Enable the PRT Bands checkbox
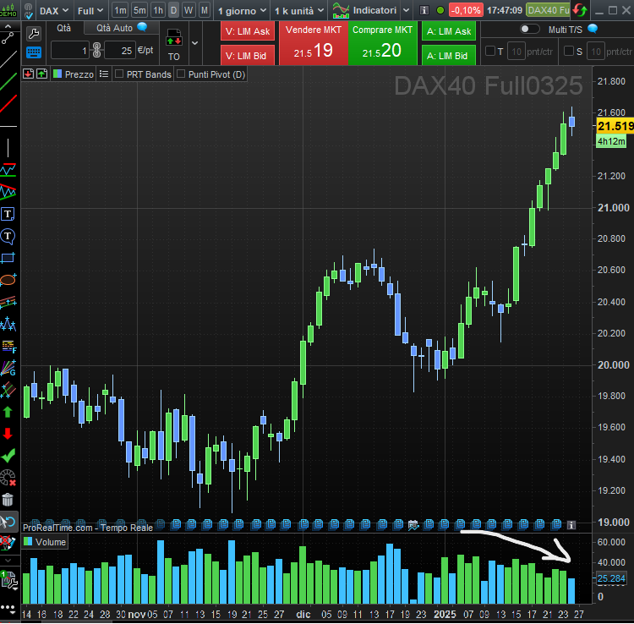Image resolution: width=634 pixels, height=624 pixels. (119, 74)
